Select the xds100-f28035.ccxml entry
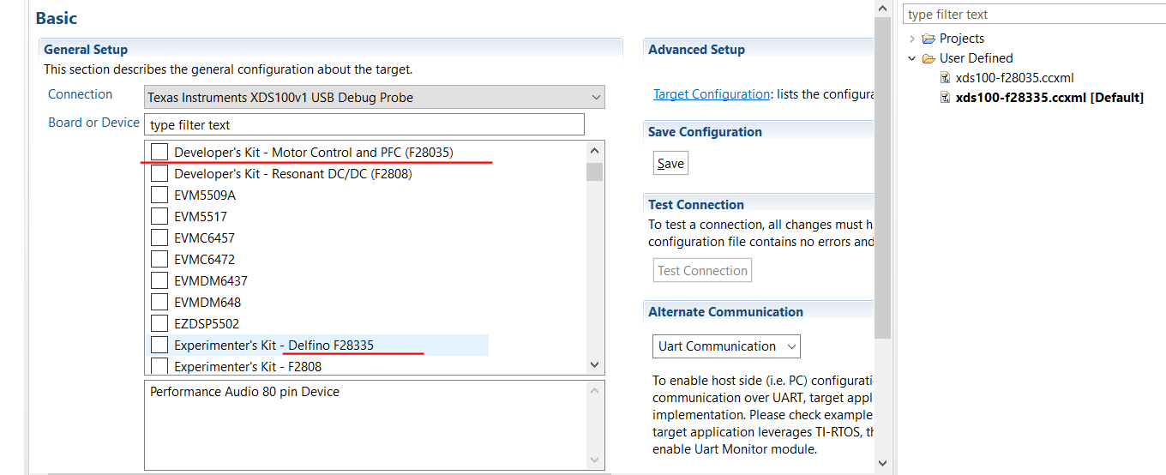 pyautogui.click(x=1014, y=78)
